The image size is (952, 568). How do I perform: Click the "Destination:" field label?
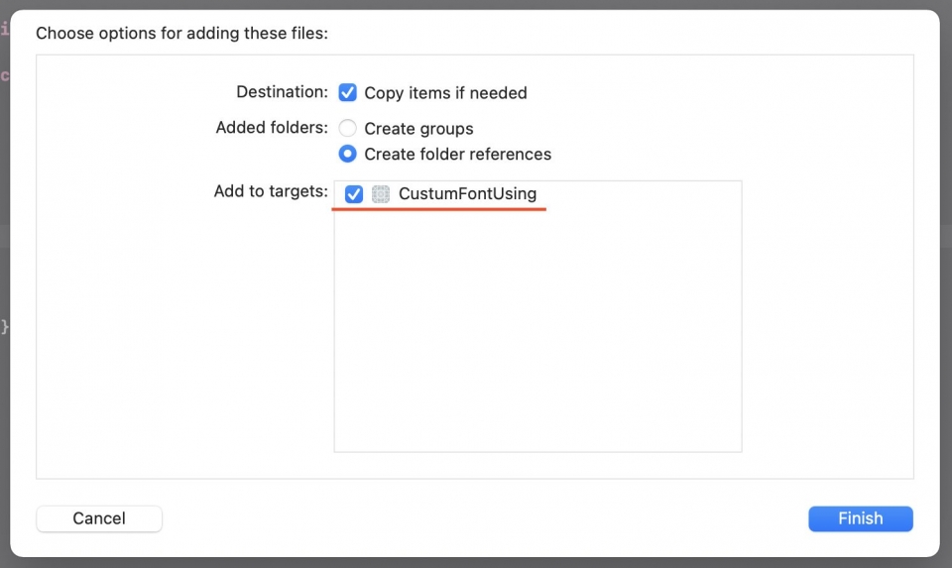pos(282,92)
